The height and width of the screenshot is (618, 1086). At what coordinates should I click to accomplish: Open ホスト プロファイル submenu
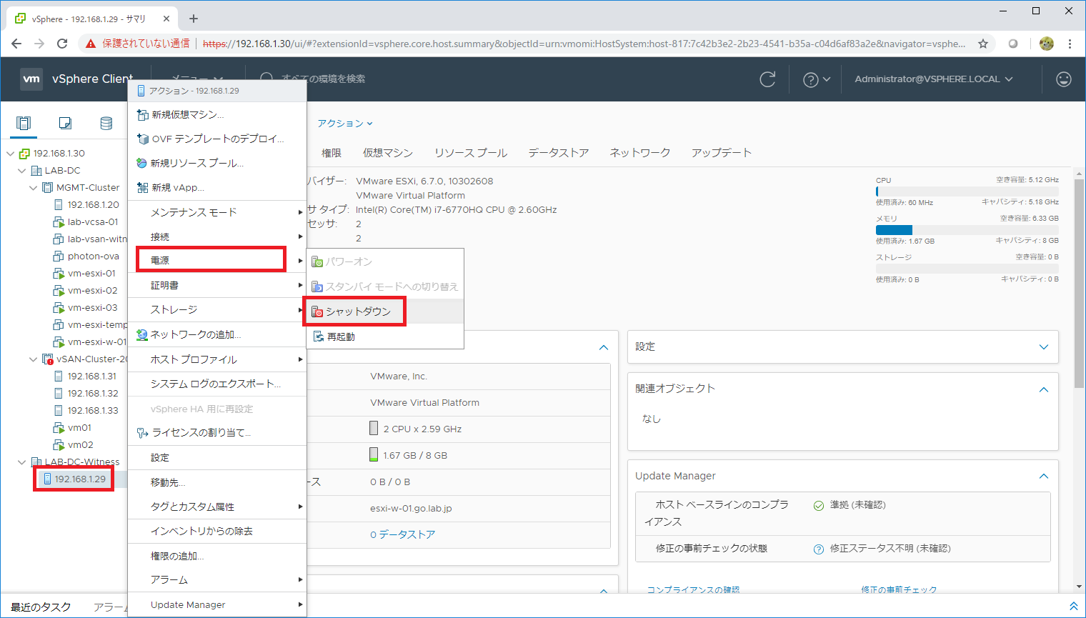coord(217,359)
